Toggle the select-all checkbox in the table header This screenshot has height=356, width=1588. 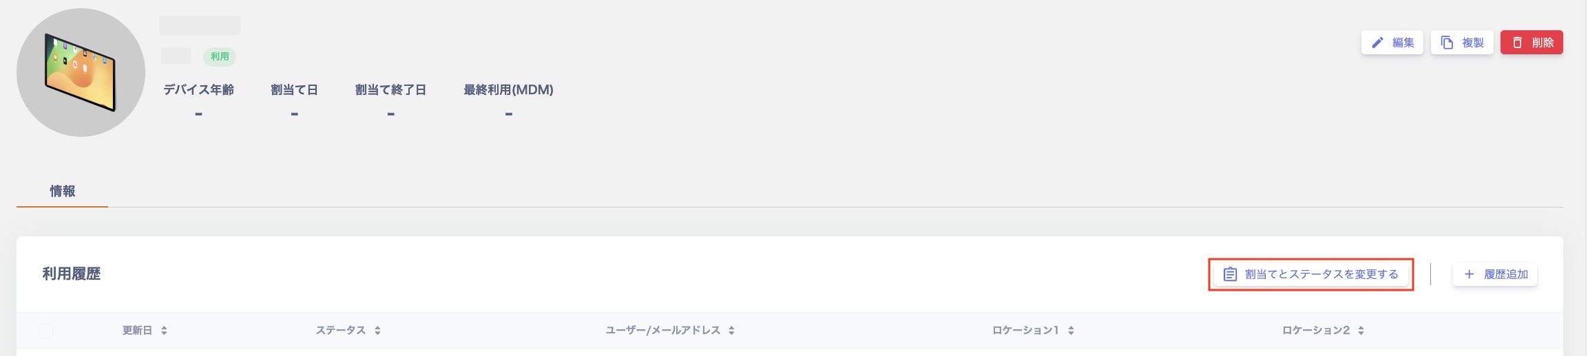[46, 331]
